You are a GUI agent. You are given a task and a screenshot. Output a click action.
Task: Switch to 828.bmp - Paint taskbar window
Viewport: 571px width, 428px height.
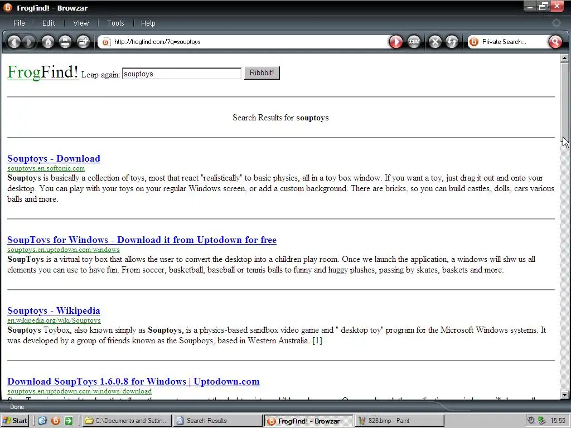coord(399,421)
